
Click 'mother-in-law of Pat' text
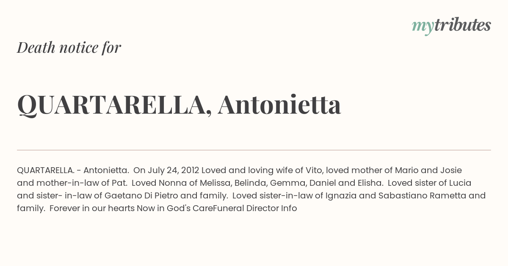coord(82,183)
